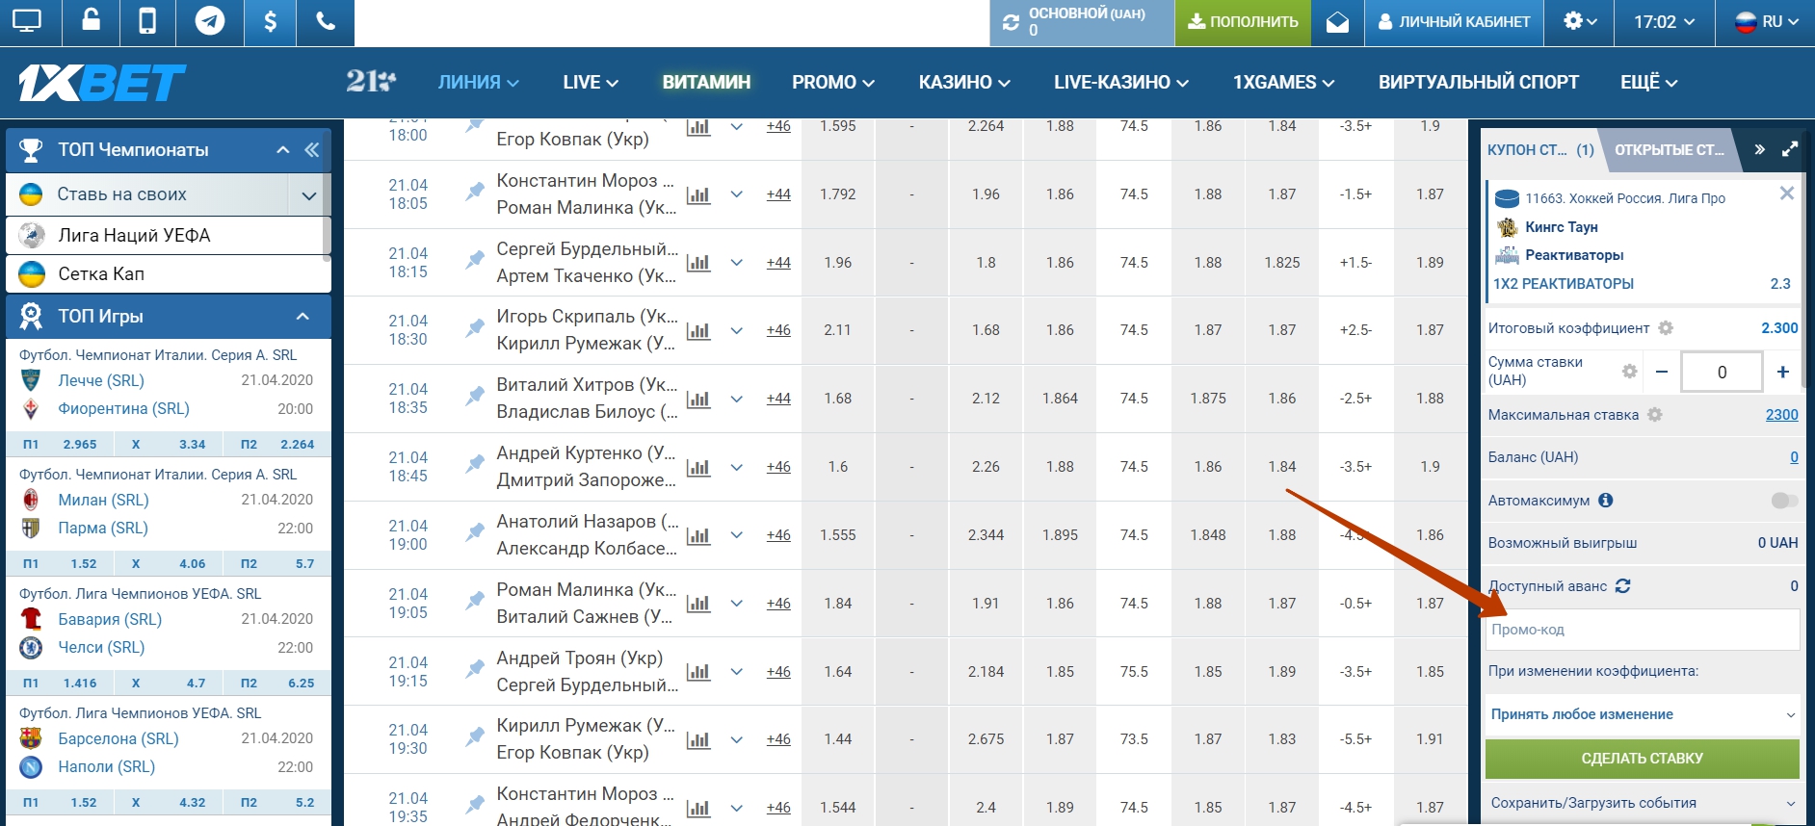Image resolution: width=1815 pixels, height=826 pixels.
Task: Switch to the ОТКРЫТЫЕ СТ... tab
Action: coord(1670,150)
